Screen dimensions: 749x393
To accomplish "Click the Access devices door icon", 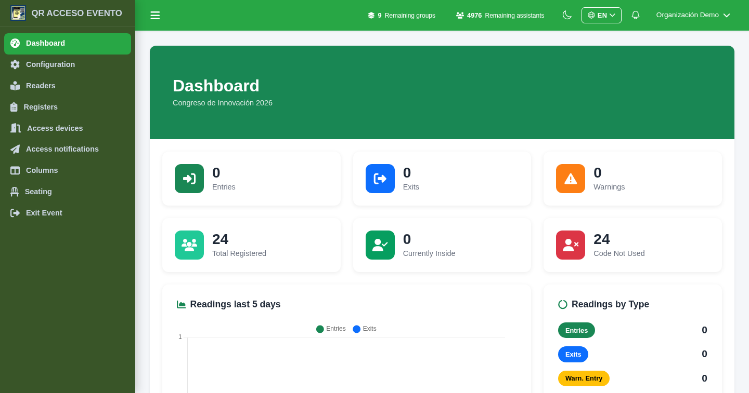I will (x=16, y=128).
